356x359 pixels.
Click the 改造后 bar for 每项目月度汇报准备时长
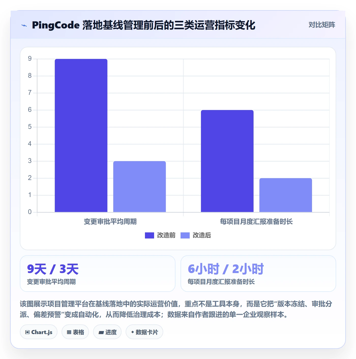point(286,195)
